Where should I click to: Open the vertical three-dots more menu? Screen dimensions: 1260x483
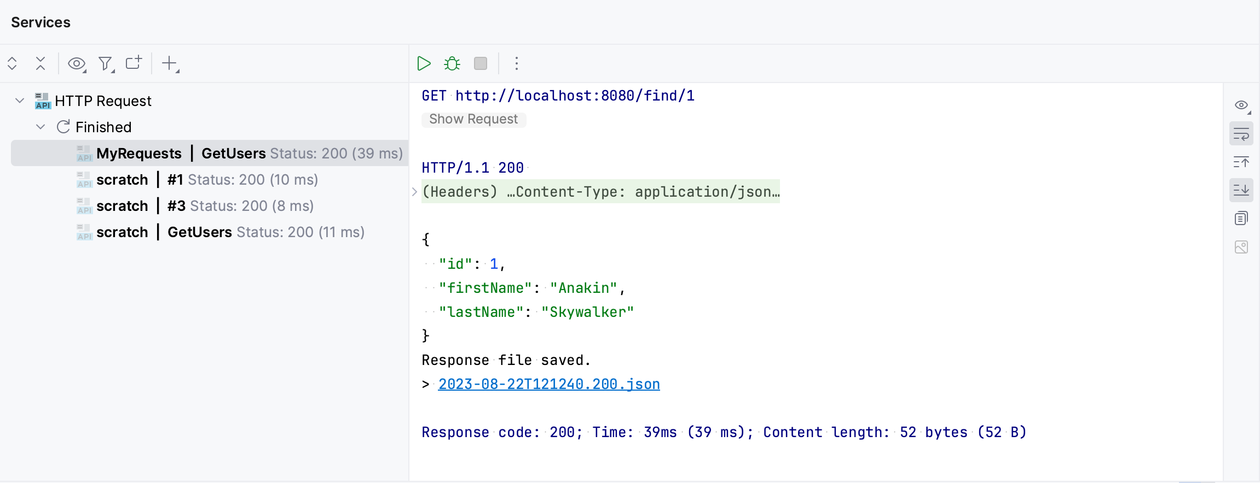[x=516, y=63]
